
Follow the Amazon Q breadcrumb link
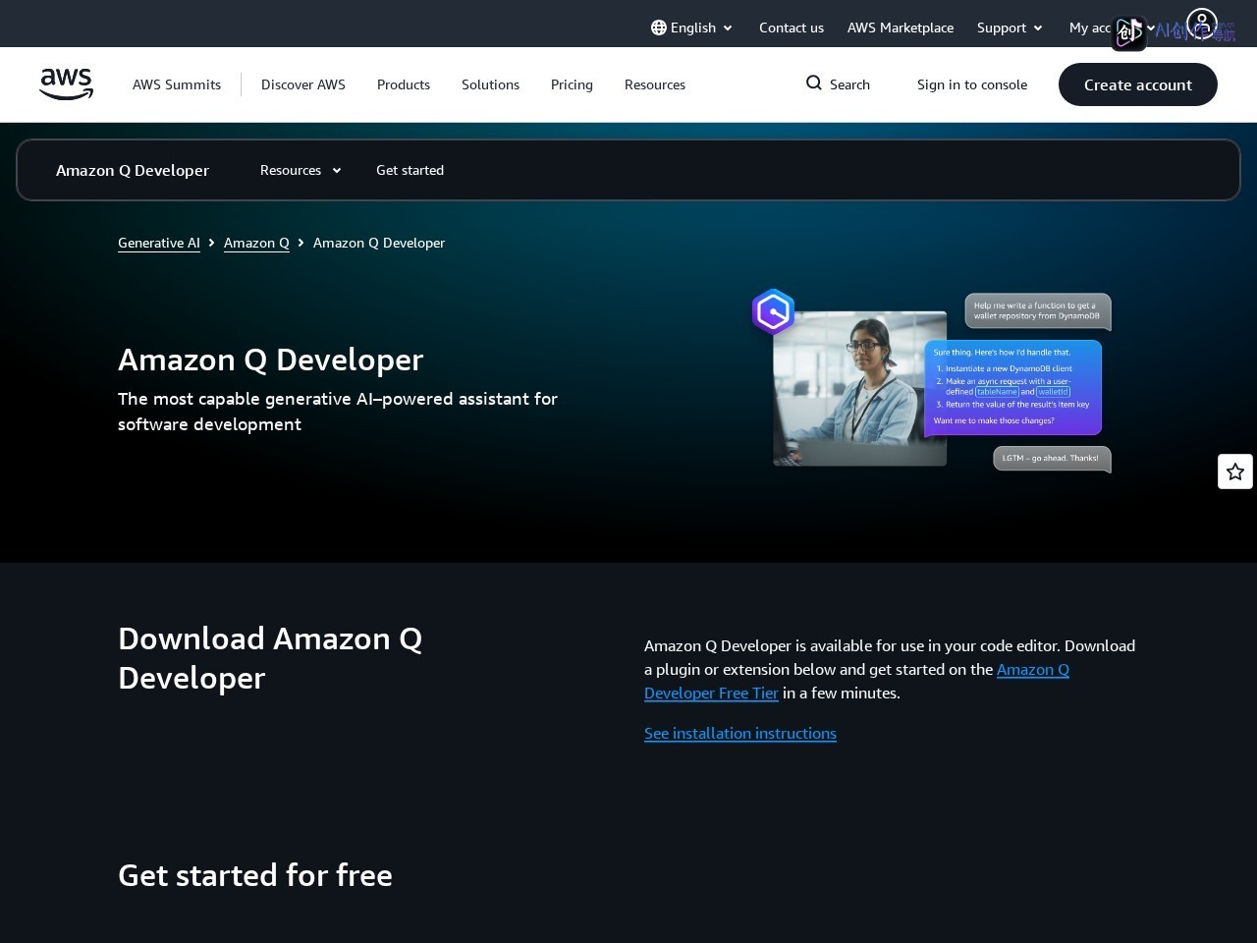tap(256, 243)
